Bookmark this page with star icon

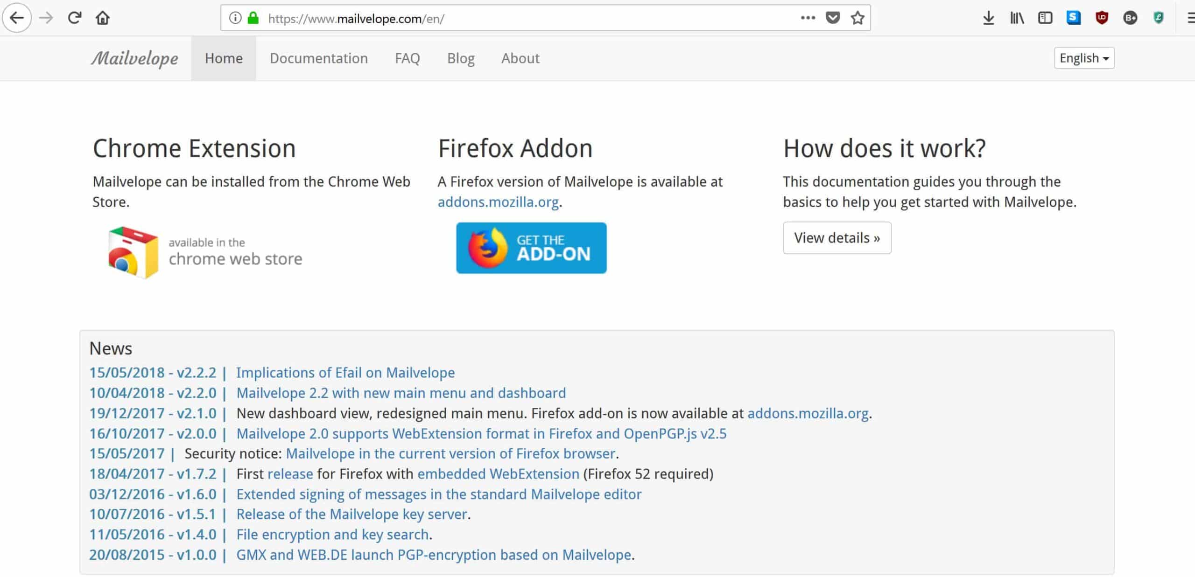pos(858,18)
